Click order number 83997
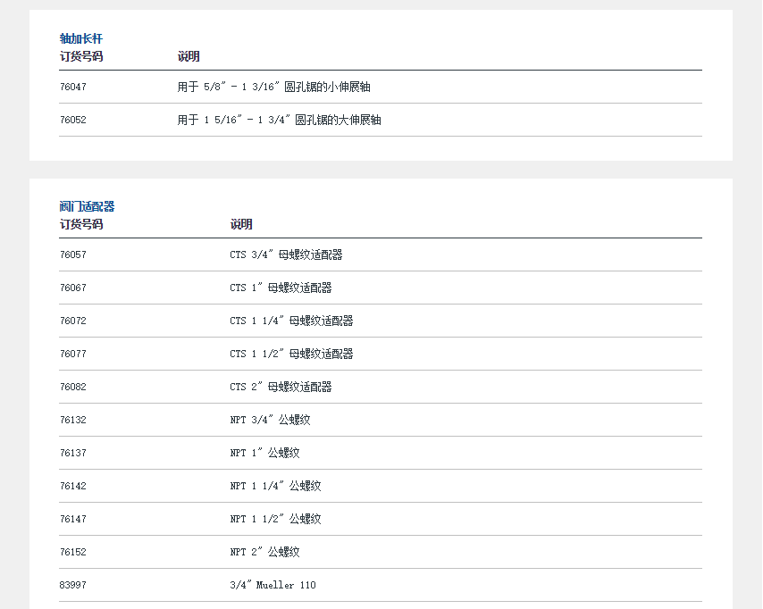 coord(73,586)
